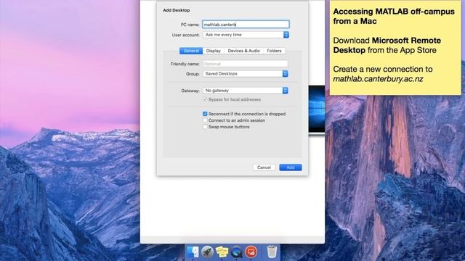Switch to the Folders tab
The image size is (465, 261).
click(x=275, y=51)
